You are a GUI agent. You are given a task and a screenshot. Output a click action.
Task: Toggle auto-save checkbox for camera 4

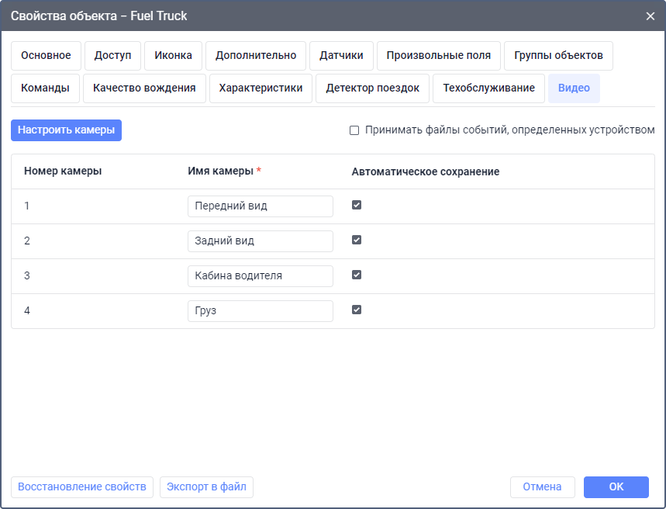[x=357, y=310]
